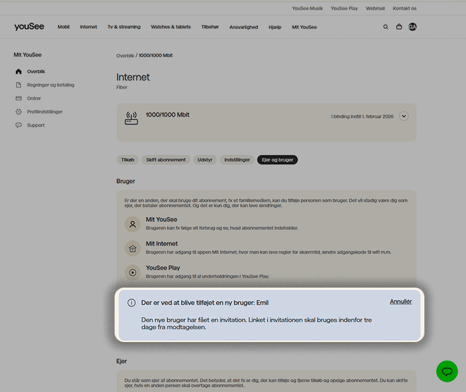Open the Mobil menu
The width and height of the screenshot is (466, 392).
pyautogui.click(x=63, y=27)
